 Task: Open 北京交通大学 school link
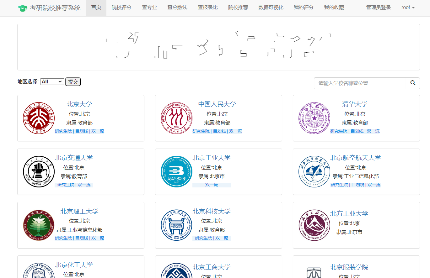tap(74, 158)
